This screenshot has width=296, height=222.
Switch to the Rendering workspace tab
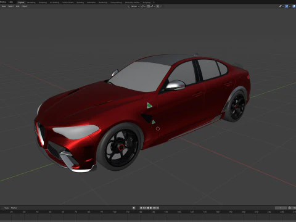[103, 2]
